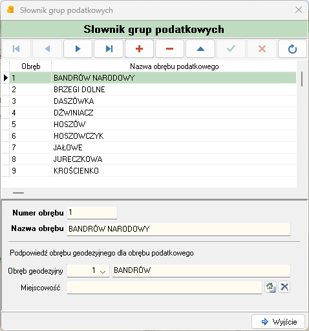
Task: Click application icon in title bar
Action: 10,10
